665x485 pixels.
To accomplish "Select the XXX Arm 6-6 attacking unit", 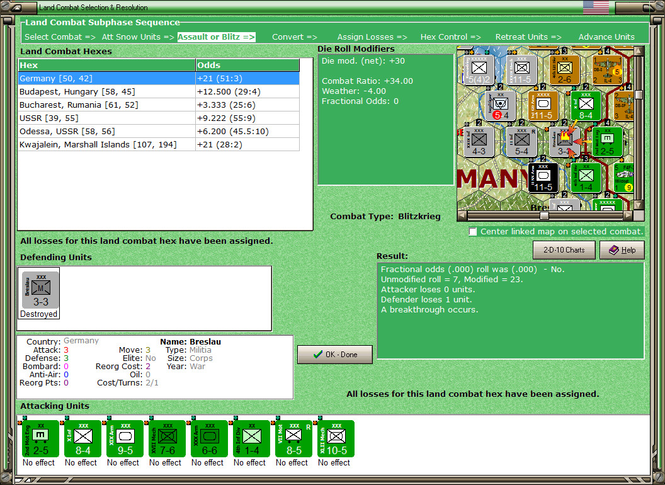I will pos(209,439).
